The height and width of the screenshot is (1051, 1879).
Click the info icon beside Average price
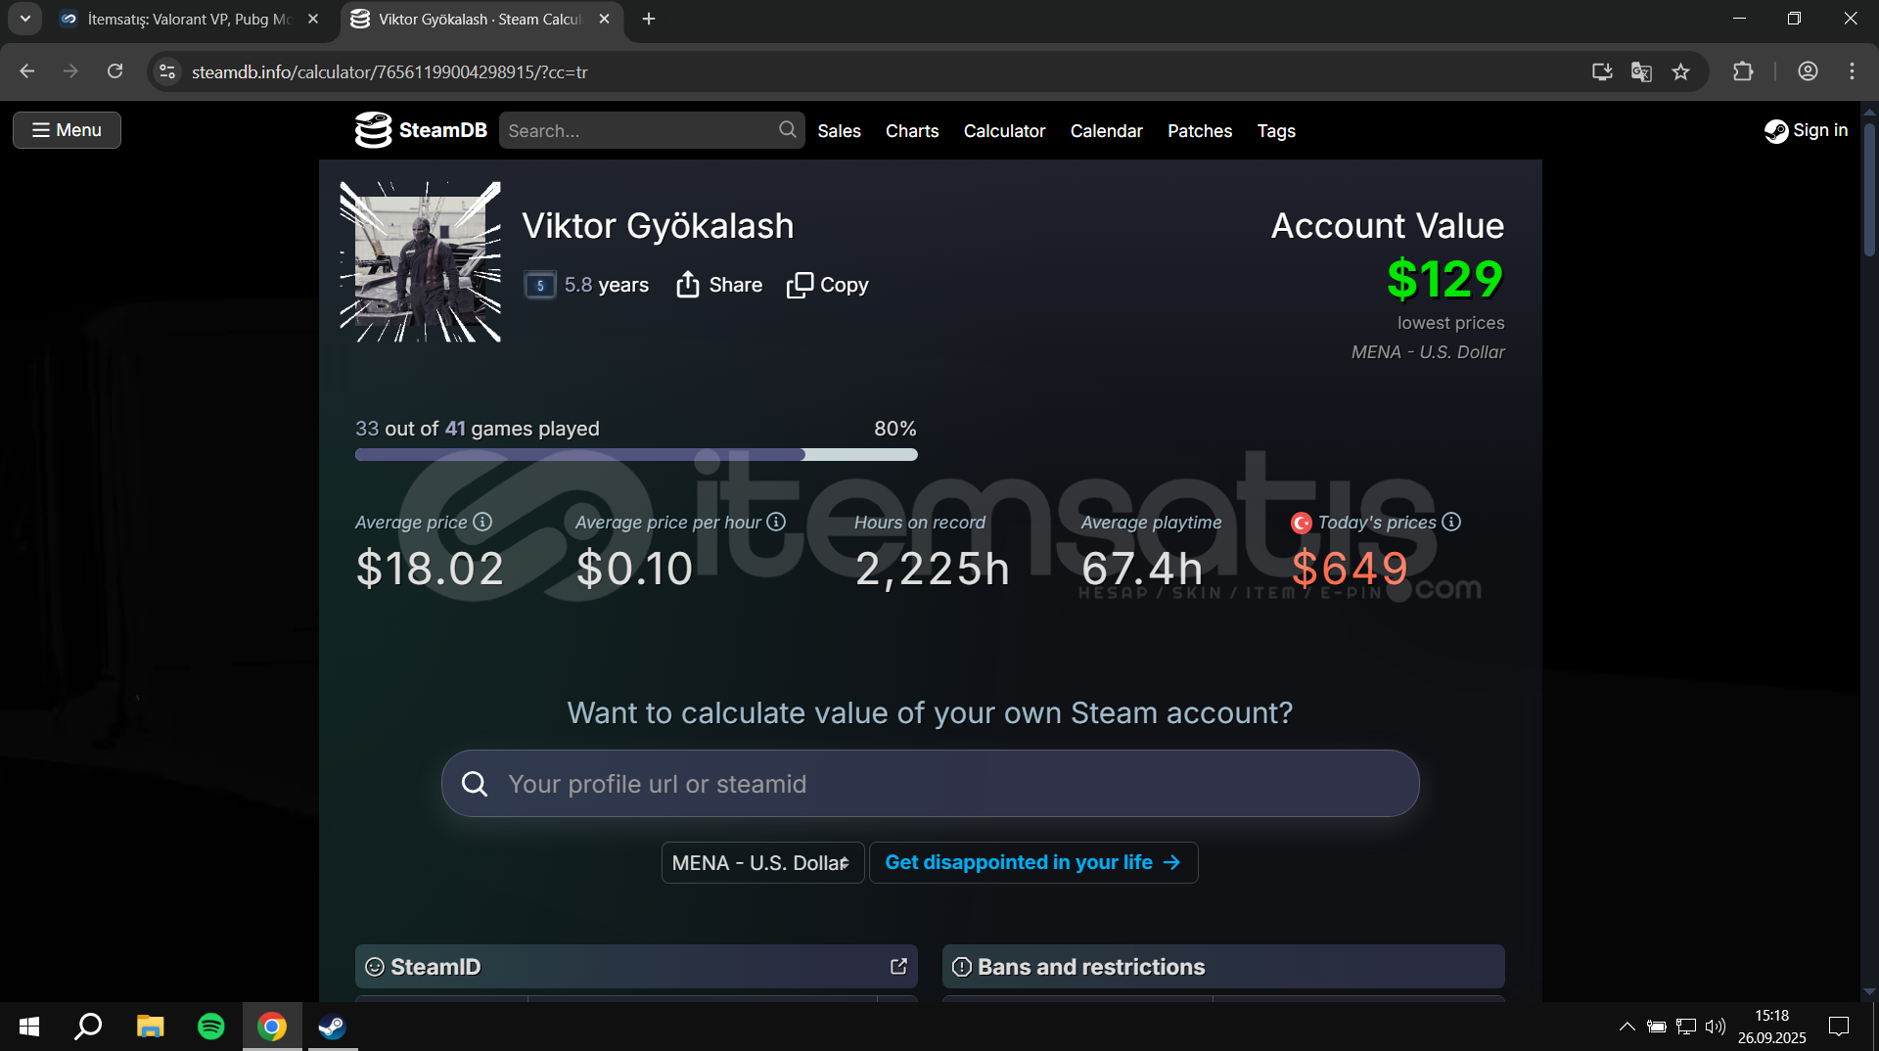tap(482, 522)
